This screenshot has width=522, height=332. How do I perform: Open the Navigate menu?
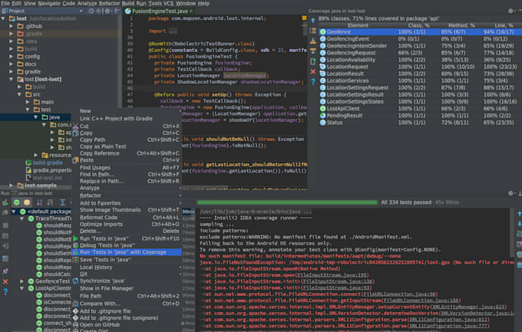49,3
